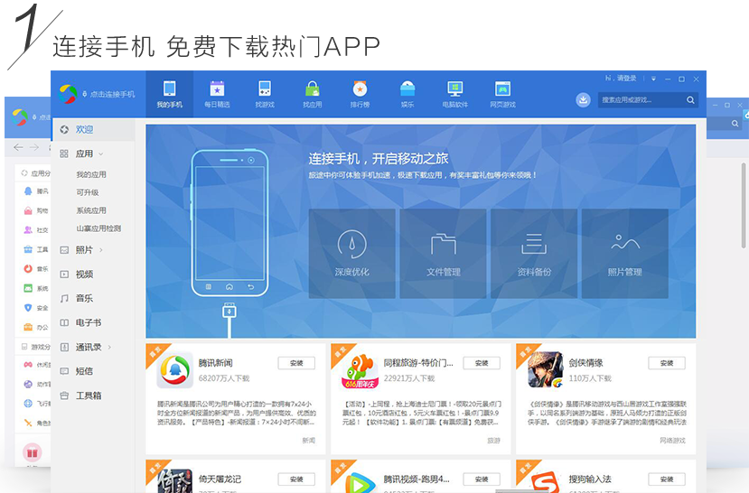This screenshot has height=493, width=749.
Task: Select 欢迎 in the sidebar
Action: [x=94, y=129]
